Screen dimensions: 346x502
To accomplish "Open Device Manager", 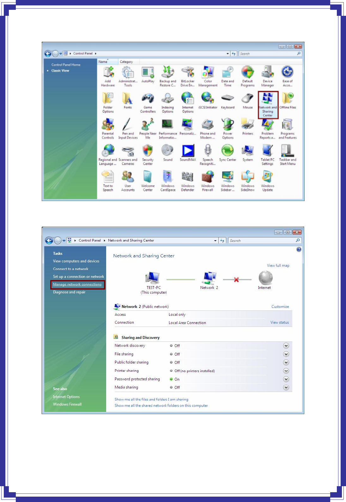I will pos(267,77).
